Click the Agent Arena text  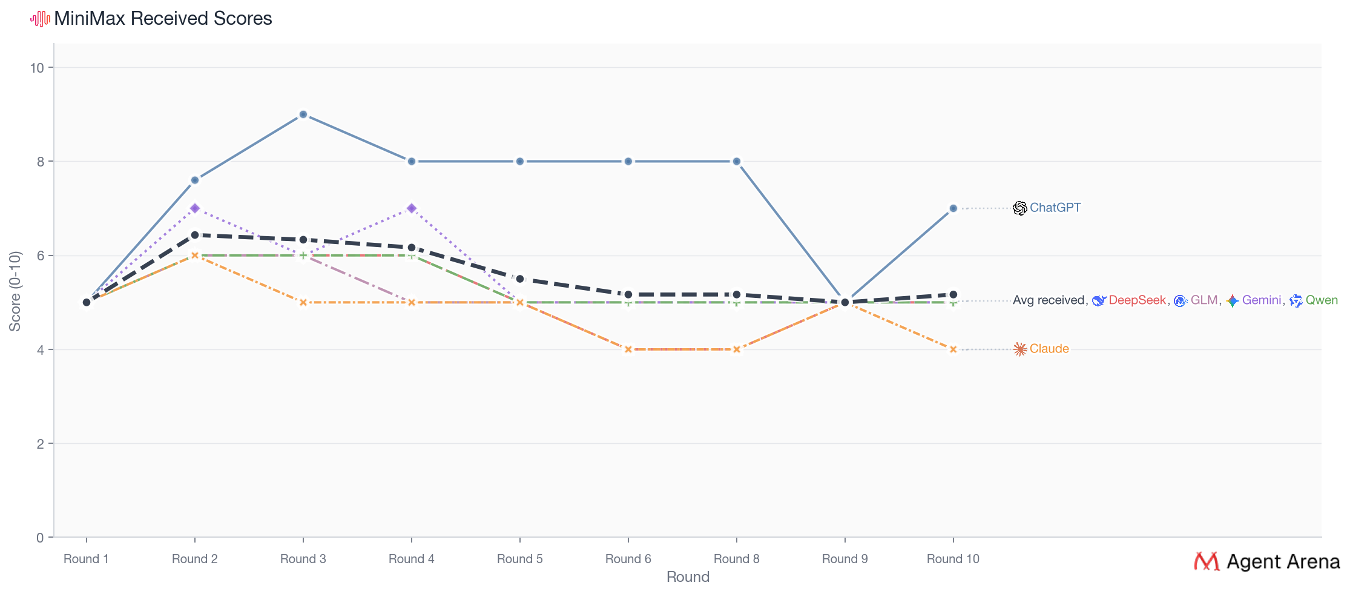tap(1283, 562)
